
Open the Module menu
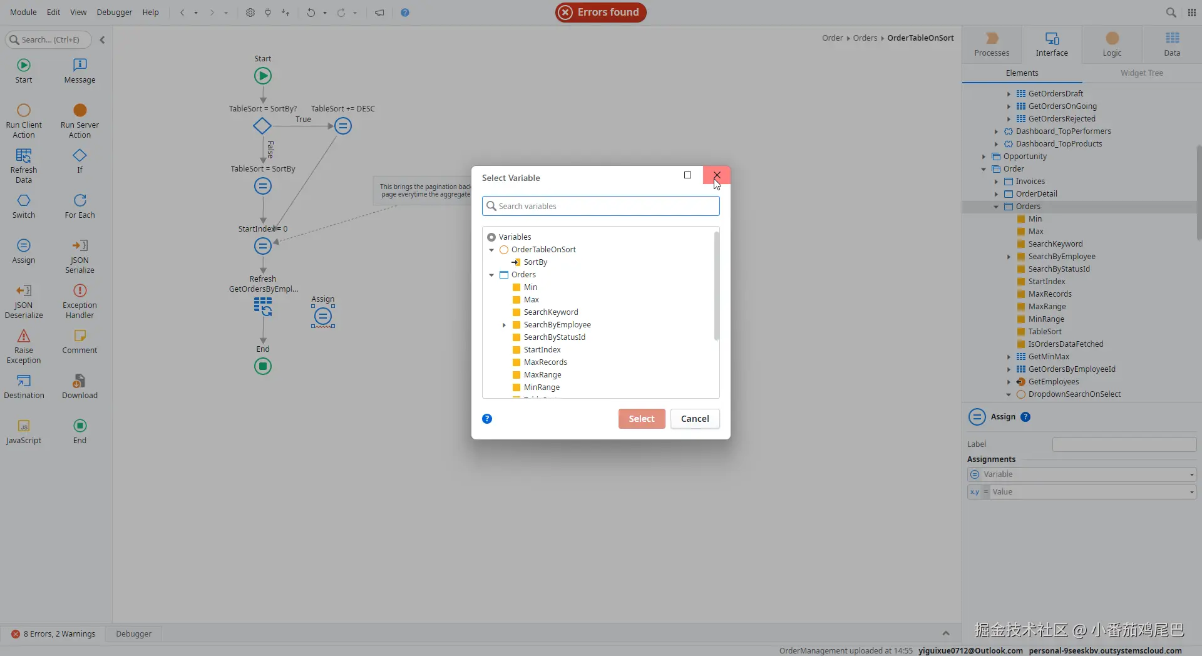coord(23,13)
